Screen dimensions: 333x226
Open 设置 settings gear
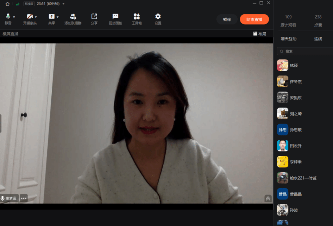(x=158, y=17)
